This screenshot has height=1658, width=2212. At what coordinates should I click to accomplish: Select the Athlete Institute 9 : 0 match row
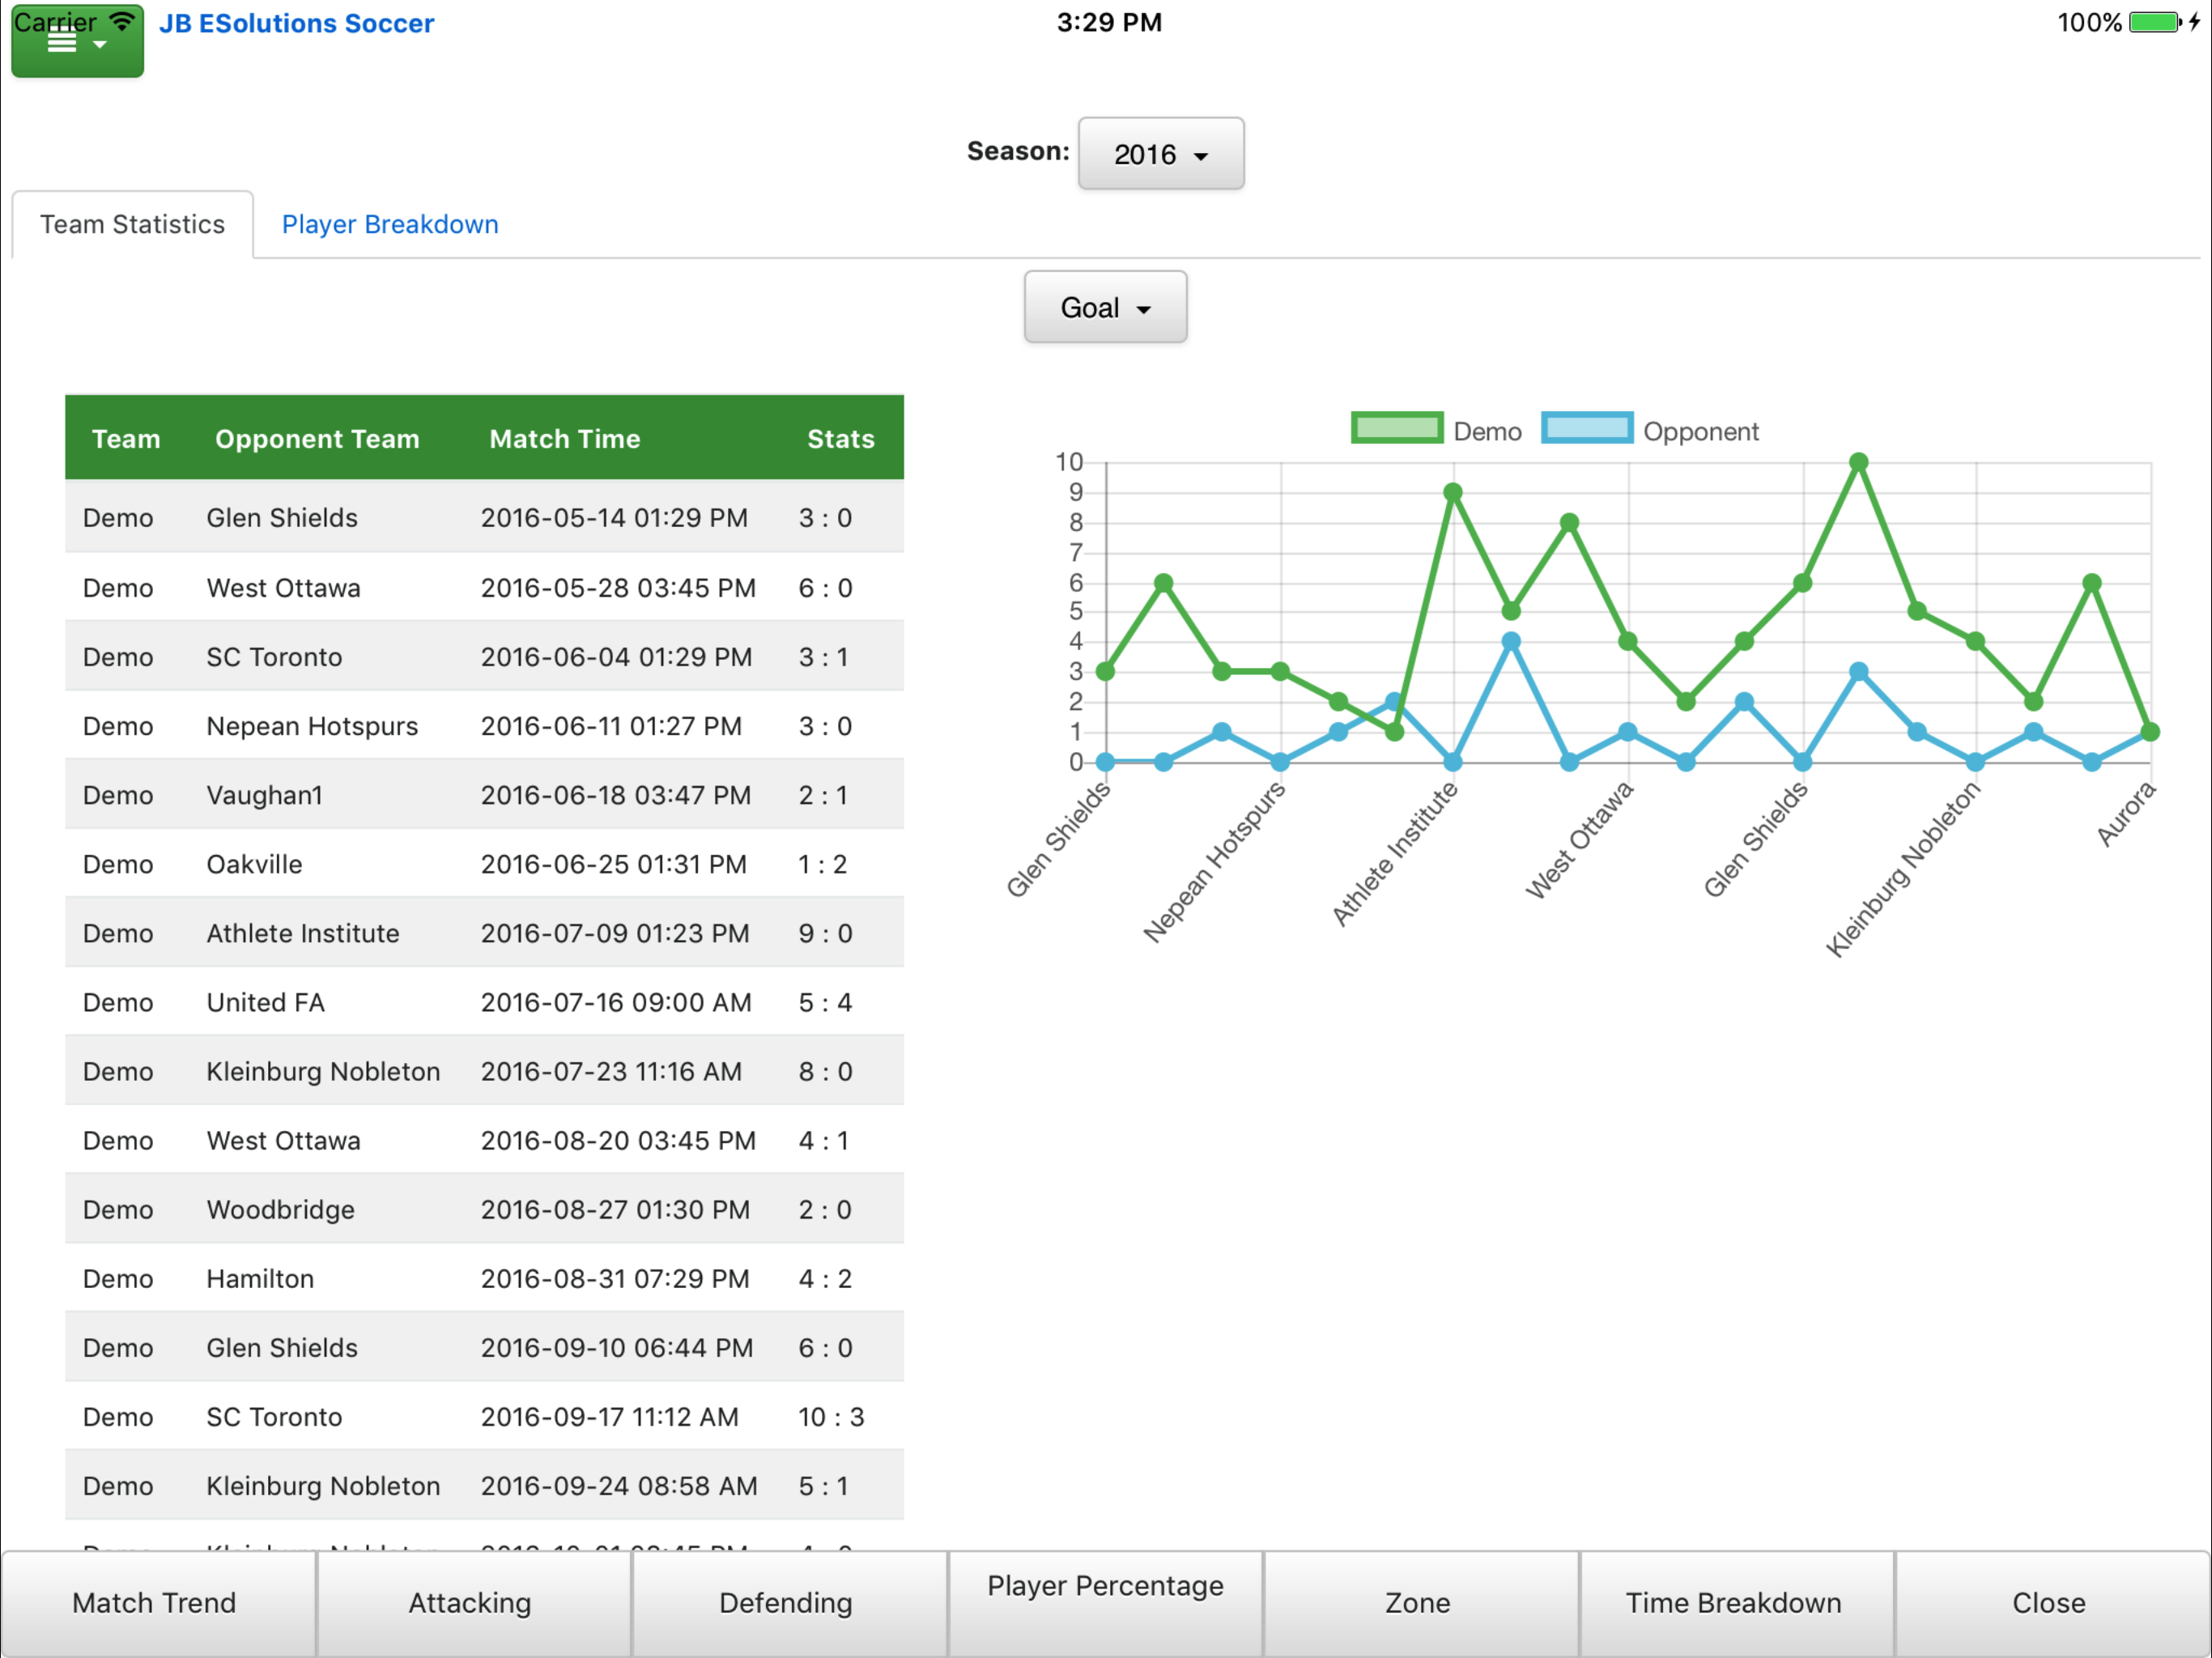(484, 933)
